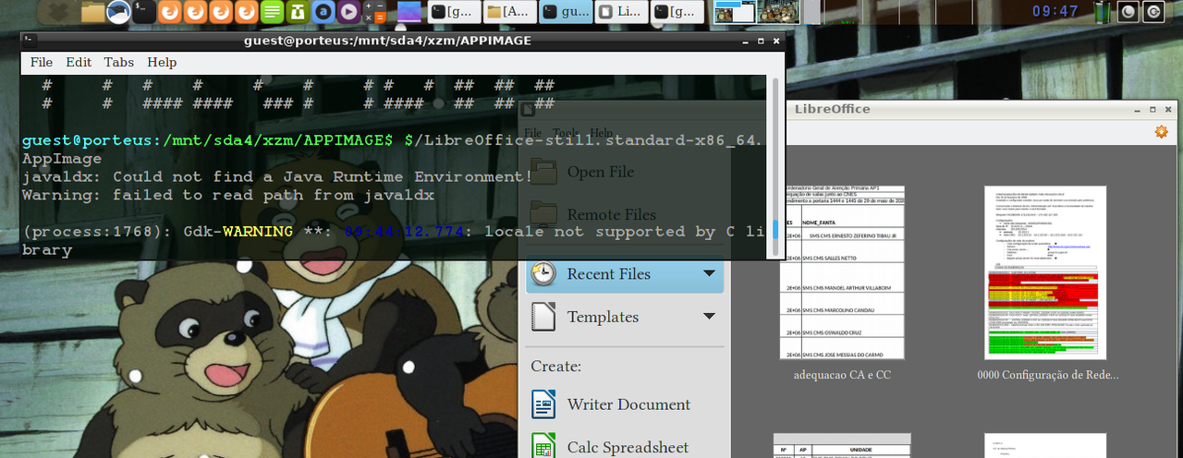Viewport: 1183px width, 458px height.
Task: Open the terminal window menu icon in title bar
Action: (29, 41)
